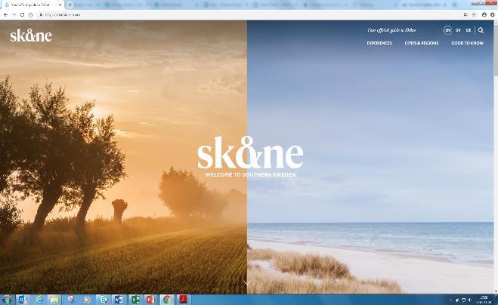
Task: Select the active 'Your official guide' tab
Action: [x=32, y=5]
